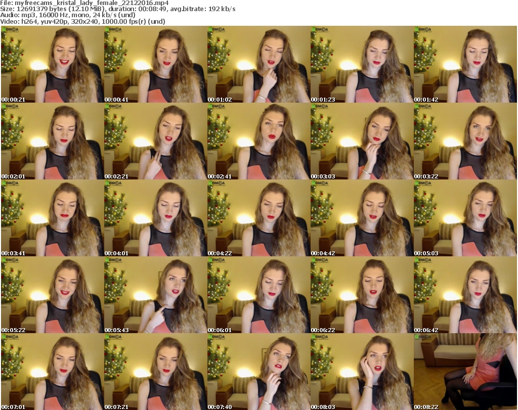Select the last frame at 00:08:22
The width and height of the screenshot is (518, 410).
(x=465, y=373)
